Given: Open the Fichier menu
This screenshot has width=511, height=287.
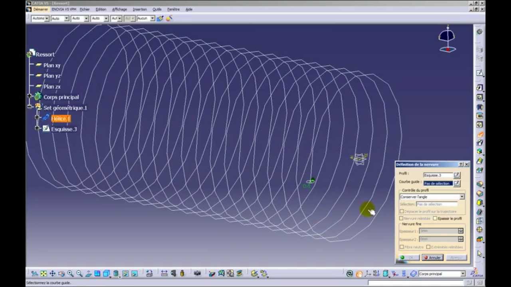Looking at the screenshot, I should [85, 9].
